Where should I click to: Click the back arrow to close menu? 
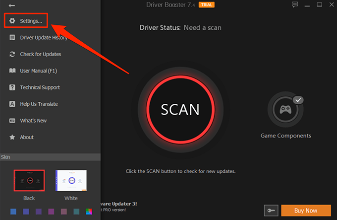pyautogui.click(x=11, y=5)
